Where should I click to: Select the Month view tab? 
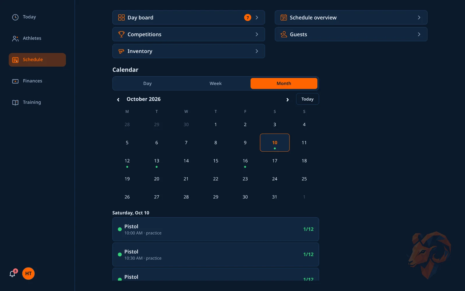click(284, 84)
